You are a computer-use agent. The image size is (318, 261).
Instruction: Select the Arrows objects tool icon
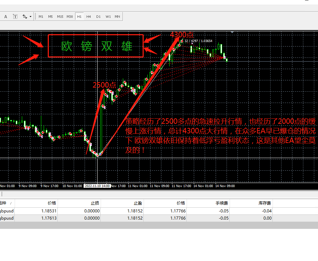click(x=25, y=17)
